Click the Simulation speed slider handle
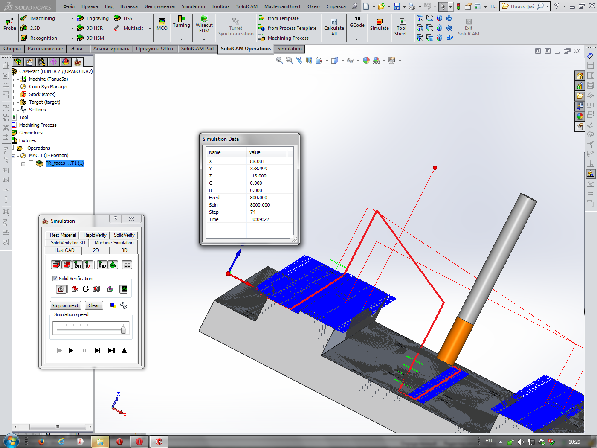The image size is (597, 448). 123,330
